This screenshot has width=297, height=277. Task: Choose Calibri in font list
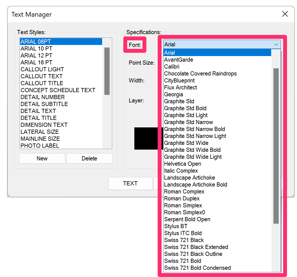pos(217,67)
